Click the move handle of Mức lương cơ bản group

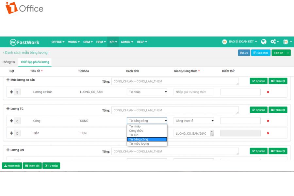pos(8,80)
